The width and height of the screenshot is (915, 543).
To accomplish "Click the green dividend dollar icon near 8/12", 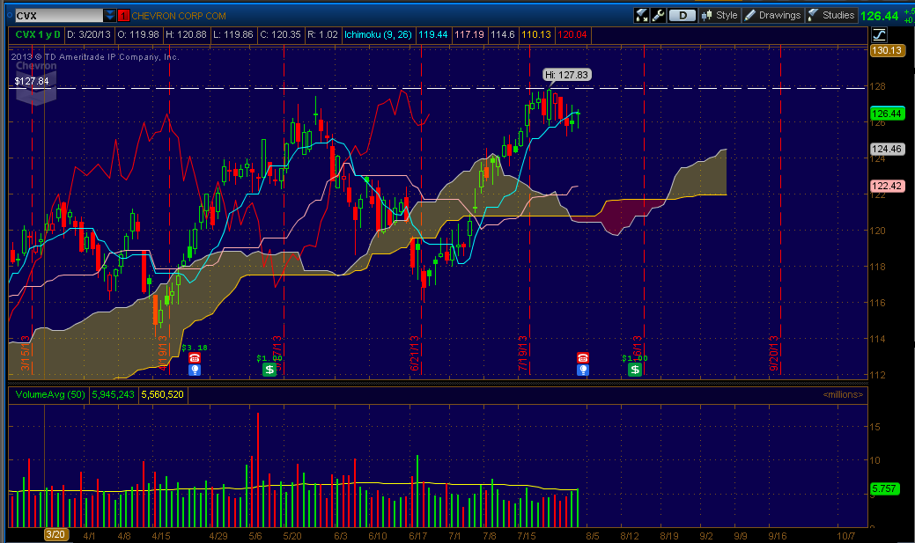I will point(635,370).
